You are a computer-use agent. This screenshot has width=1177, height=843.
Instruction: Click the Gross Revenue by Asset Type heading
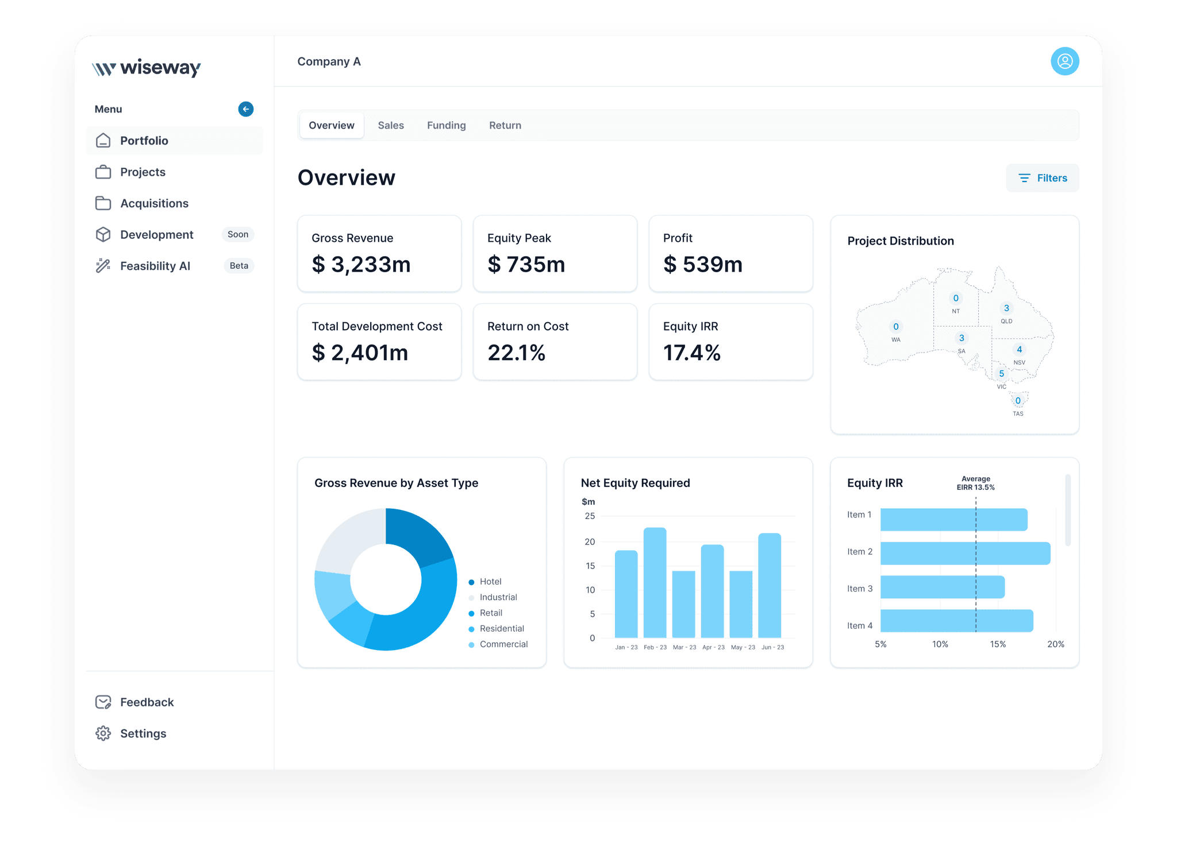pos(397,483)
